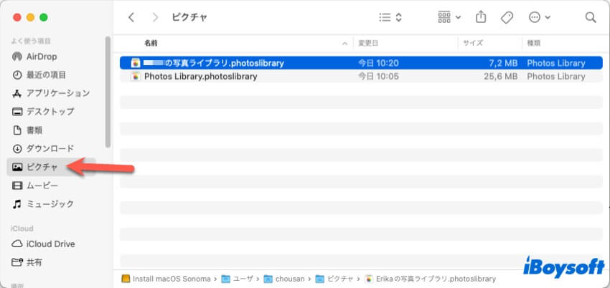Open the search magnifier icon
This screenshot has height=288, width=610.
590,17
